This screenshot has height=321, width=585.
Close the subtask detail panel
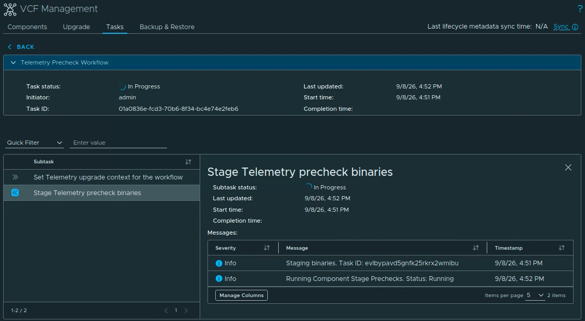(568, 168)
